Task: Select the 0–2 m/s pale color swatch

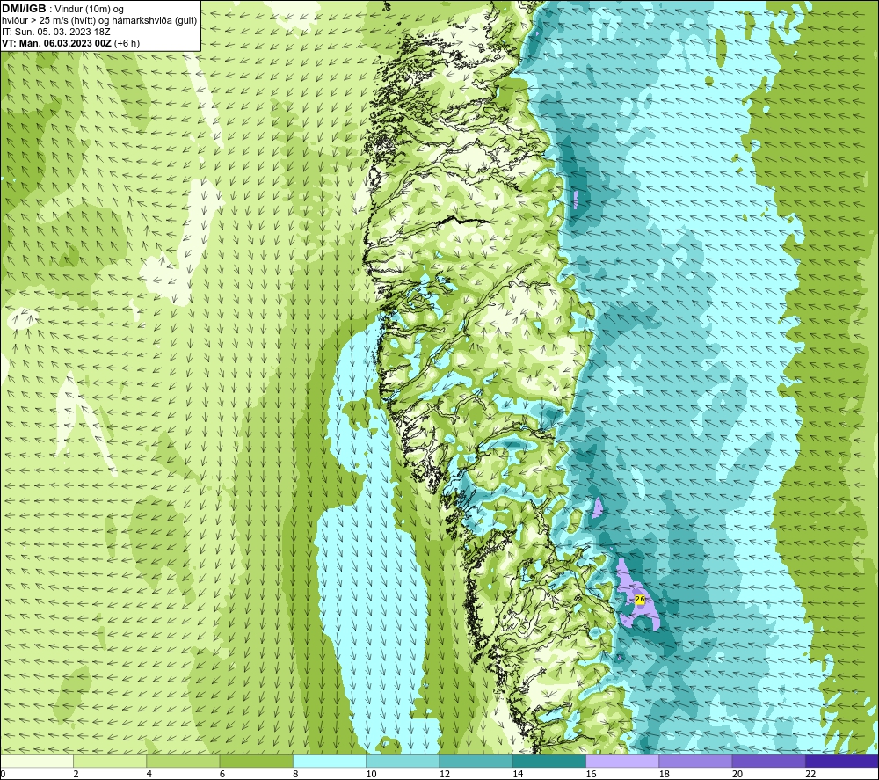Action: pyautogui.click(x=37, y=762)
